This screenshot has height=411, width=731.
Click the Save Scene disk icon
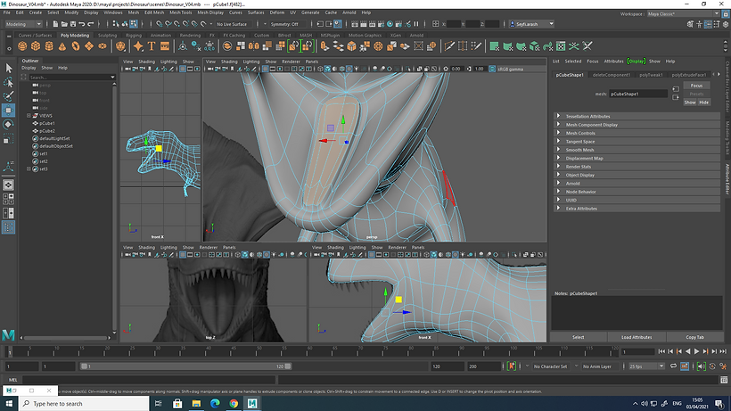coord(73,24)
